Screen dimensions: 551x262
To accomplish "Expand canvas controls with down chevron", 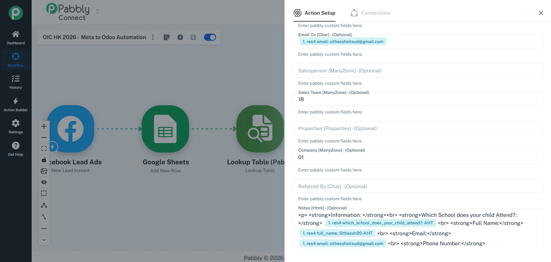I will point(44,240).
